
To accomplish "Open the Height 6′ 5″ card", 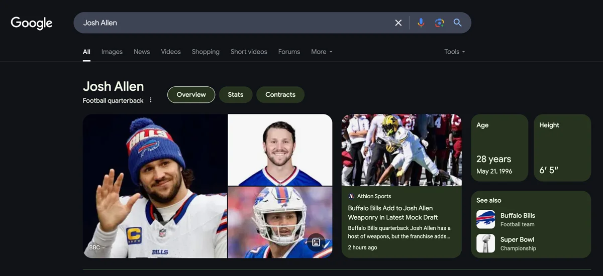I will point(562,148).
